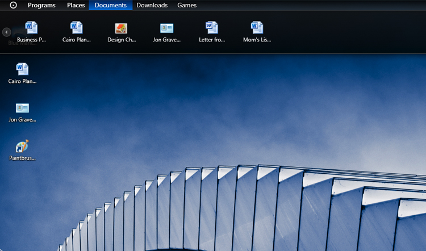426x251 pixels.
Task: Expand the Games stack
Action: coord(187,5)
